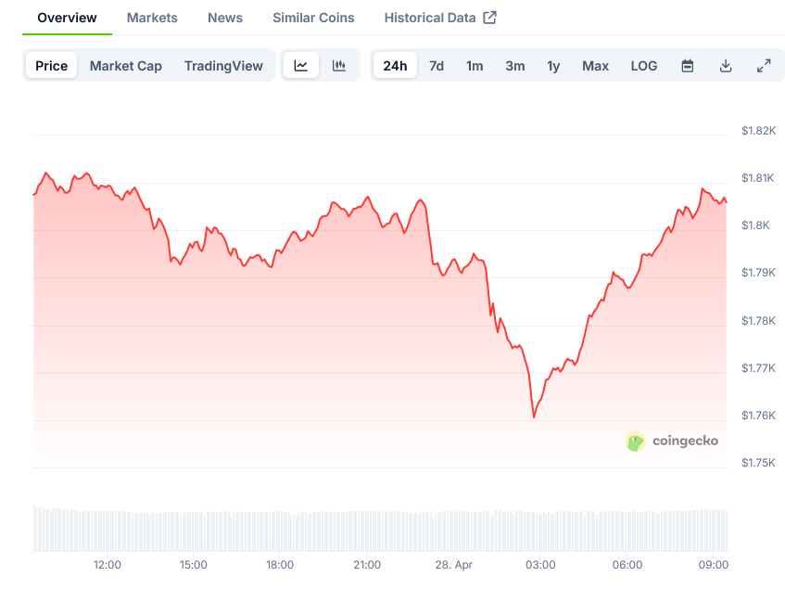The width and height of the screenshot is (785, 589).
Task: Switch to line chart view
Action: click(301, 66)
